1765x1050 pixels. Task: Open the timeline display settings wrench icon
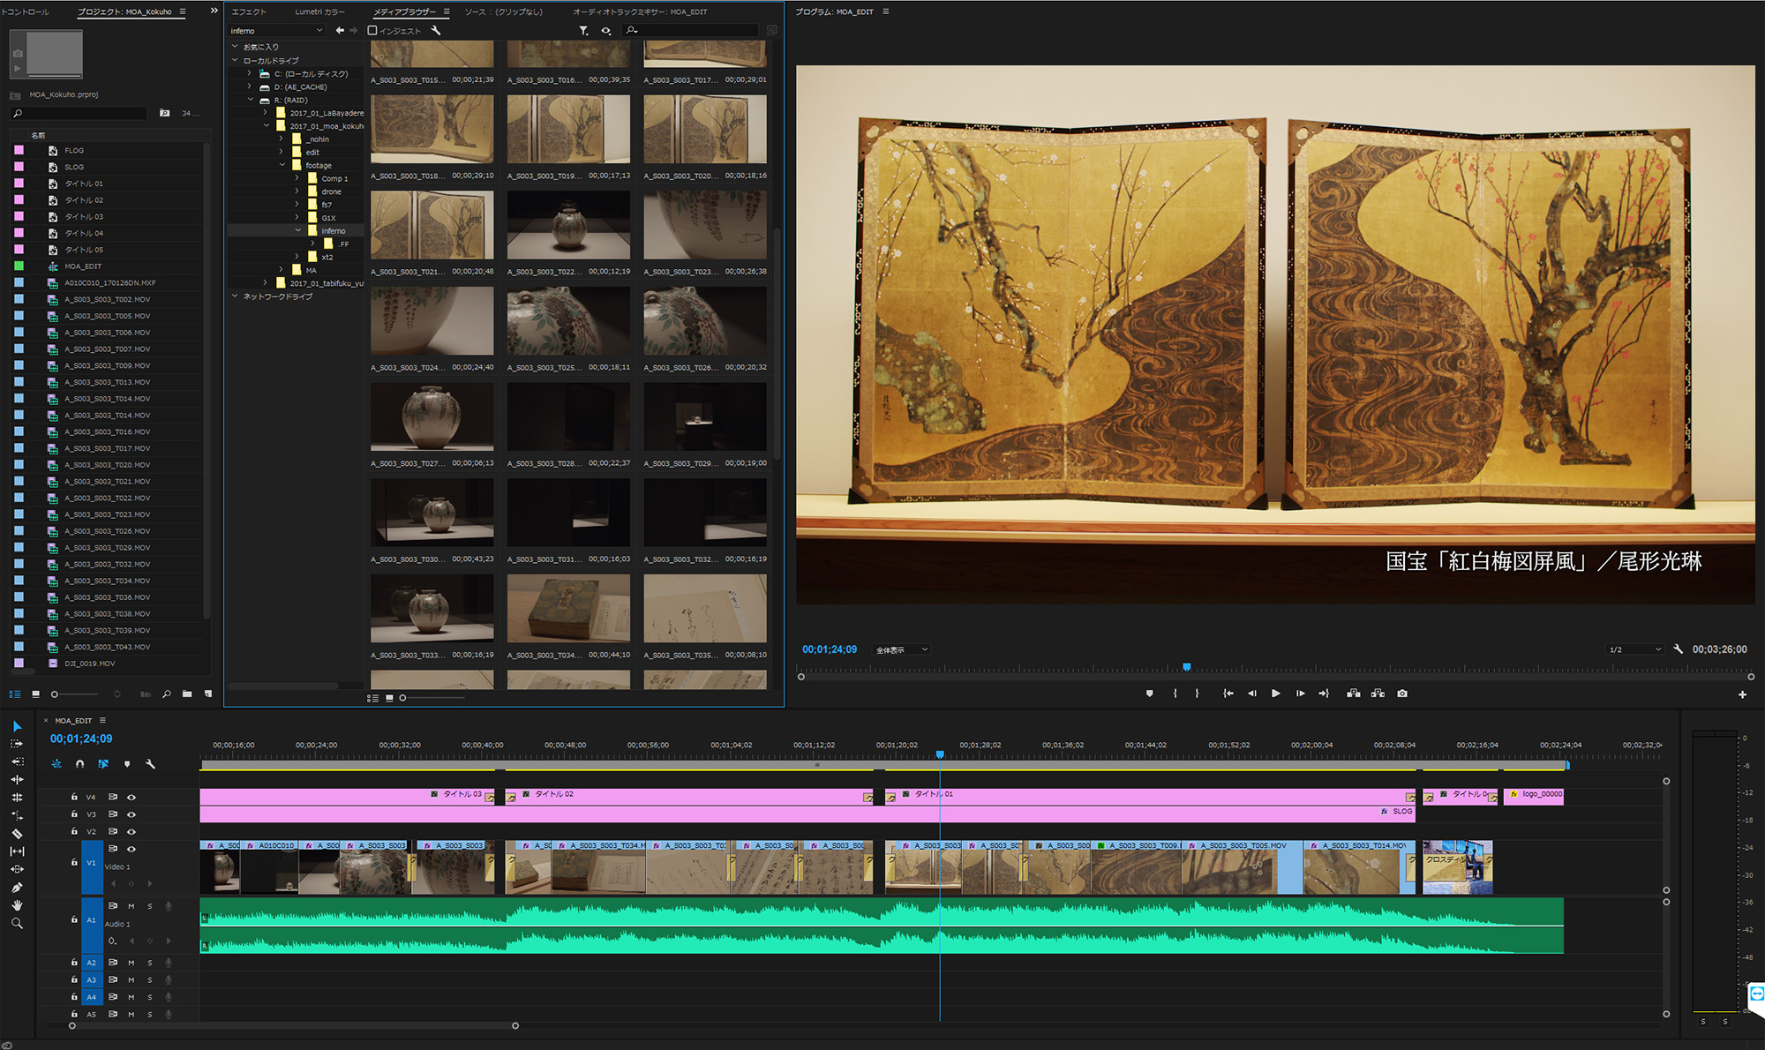151,764
